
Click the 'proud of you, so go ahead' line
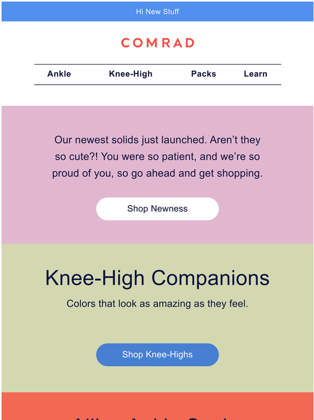tap(158, 173)
